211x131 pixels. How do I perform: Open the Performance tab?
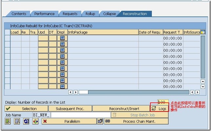(x=45, y=14)
